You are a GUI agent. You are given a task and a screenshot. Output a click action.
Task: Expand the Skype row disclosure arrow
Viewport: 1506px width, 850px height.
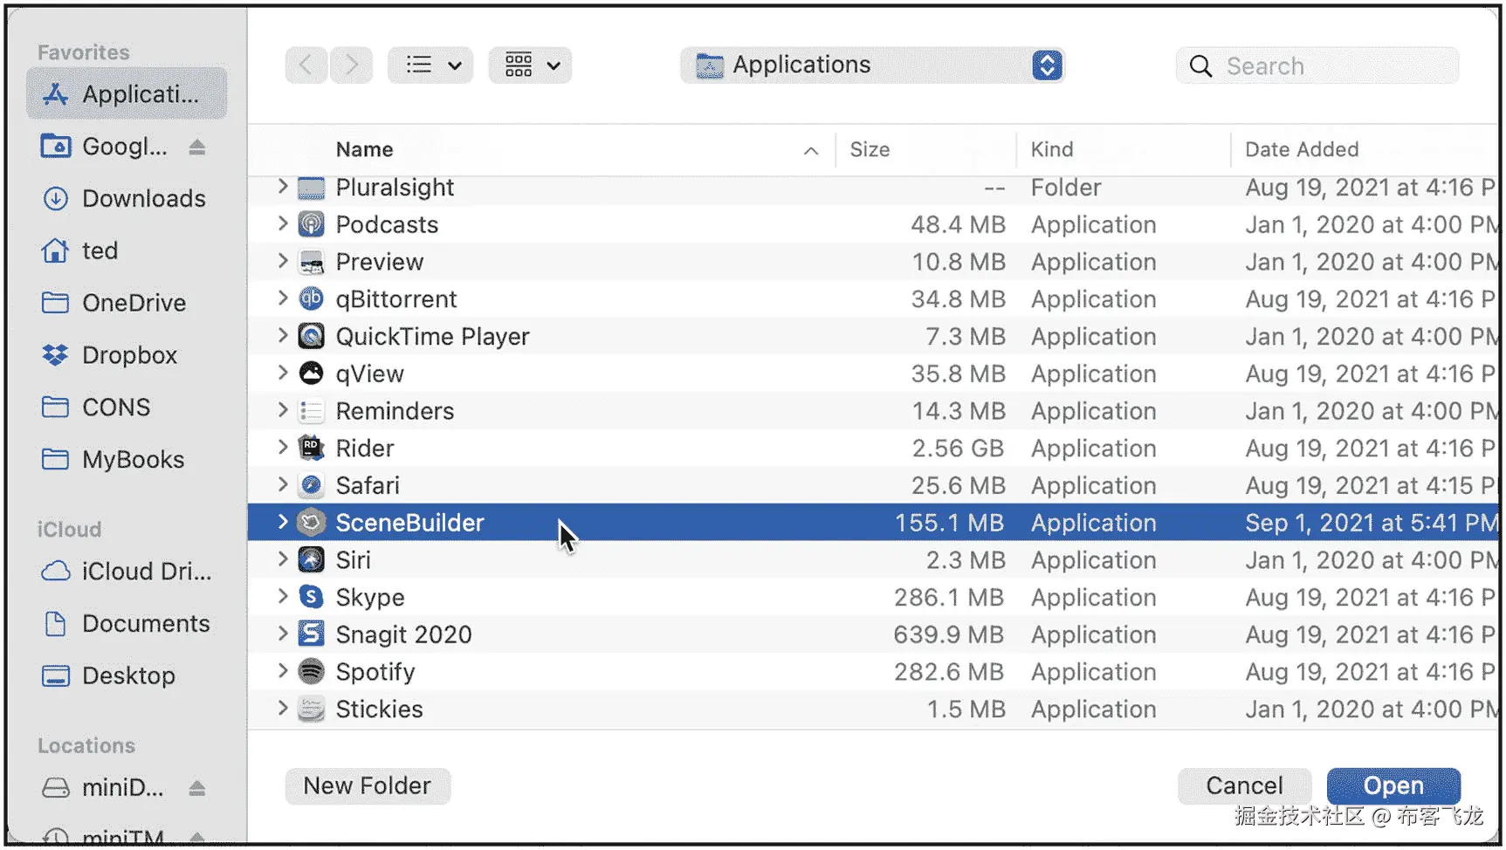tap(282, 596)
